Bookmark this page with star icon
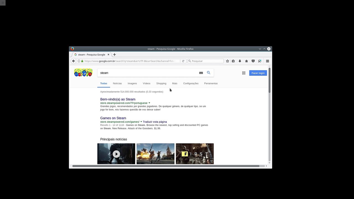Image resolution: width=354 pixels, height=199 pixels. (227, 61)
